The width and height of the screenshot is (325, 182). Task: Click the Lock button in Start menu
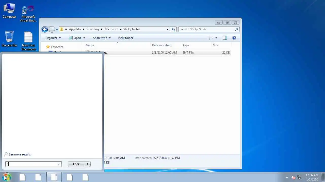click(x=76, y=164)
